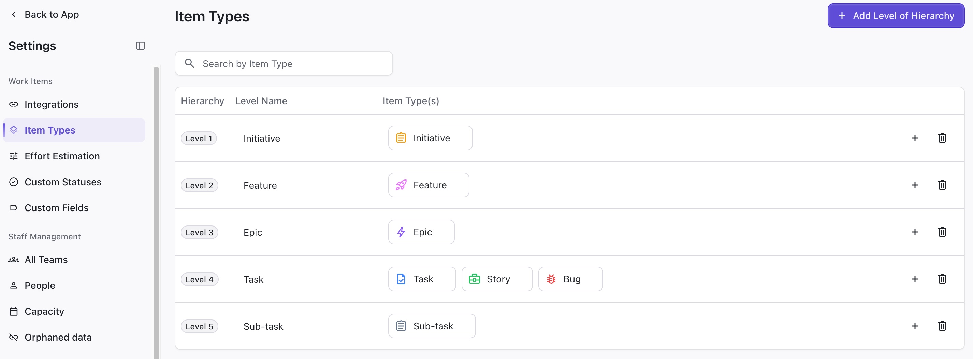Click the sidebar vertical scrollbar
The height and width of the screenshot is (359, 973).
point(156,213)
